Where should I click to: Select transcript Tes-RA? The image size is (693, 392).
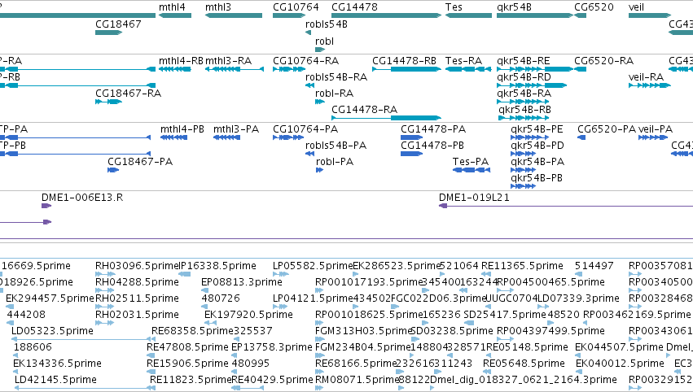click(x=463, y=61)
